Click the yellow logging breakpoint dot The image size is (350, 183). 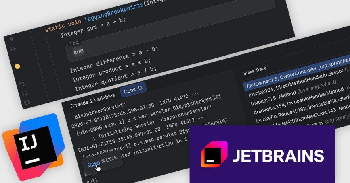tap(17, 66)
